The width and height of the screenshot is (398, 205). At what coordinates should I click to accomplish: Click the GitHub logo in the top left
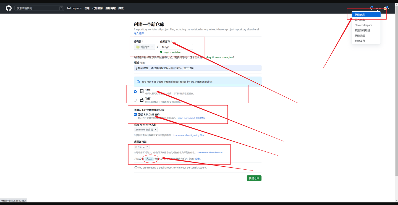click(8, 8)
